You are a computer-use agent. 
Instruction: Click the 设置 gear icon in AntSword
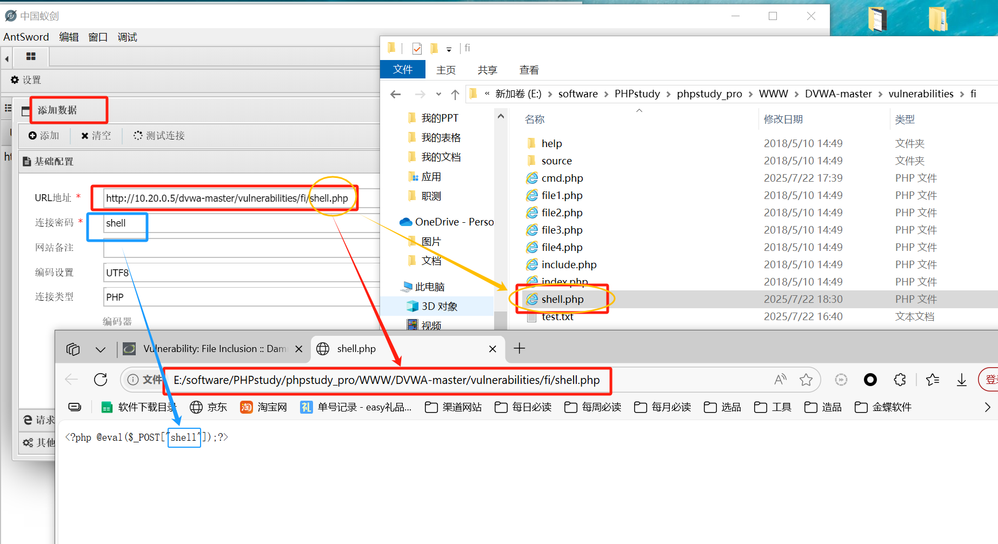tap(15, 79)
